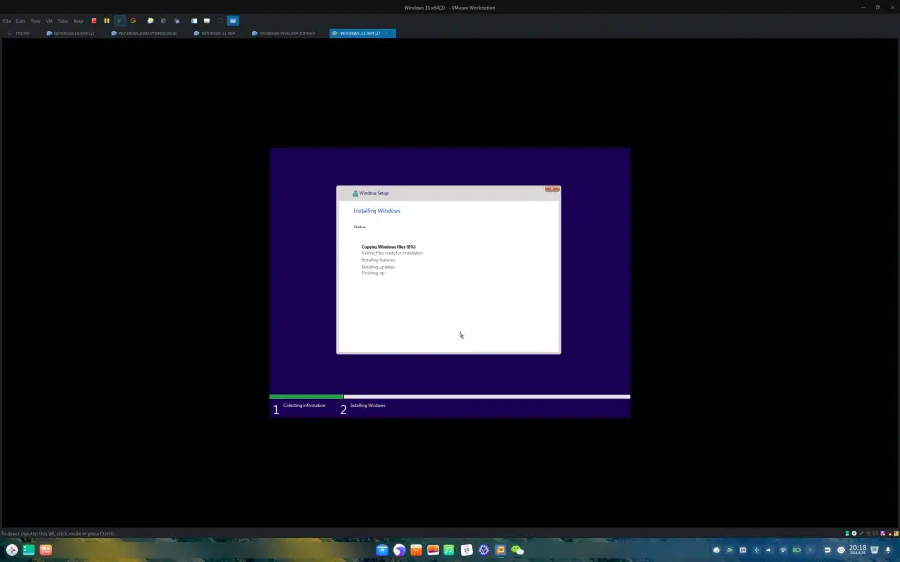Image resolution: width=900 pixels, height=562 pixels.
Task: Open the Tabs menu
Action: tap(62, 21)
